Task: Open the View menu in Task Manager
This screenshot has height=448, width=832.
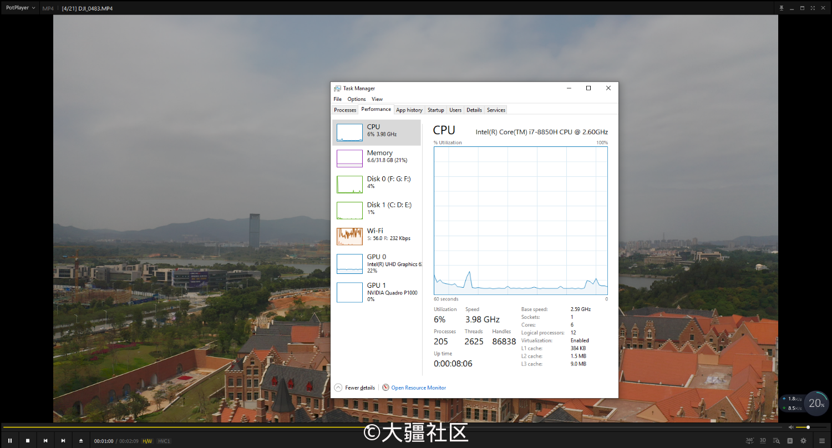Action: (377, 99)
